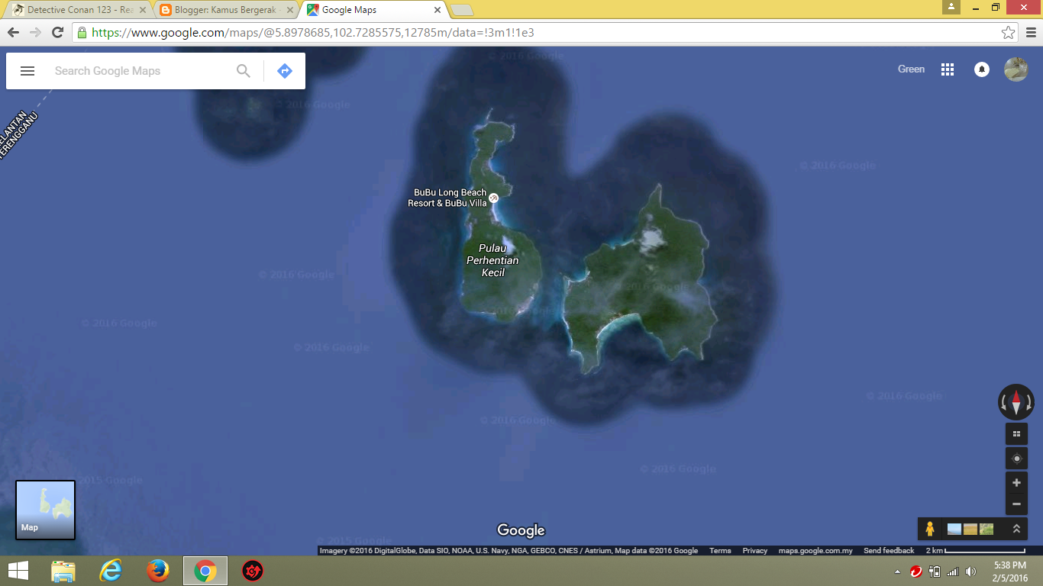Screen dimensions: 1043x586
Task: Go forward in the browser
Action: tap(35, 32)
